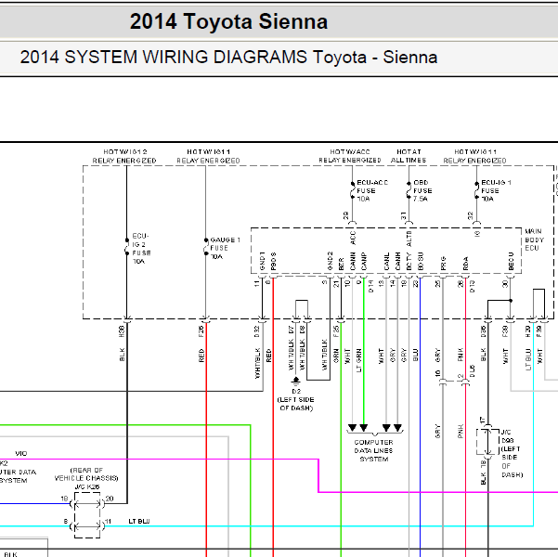Click the 'CANL' terminal label

(x=386, y=262)
